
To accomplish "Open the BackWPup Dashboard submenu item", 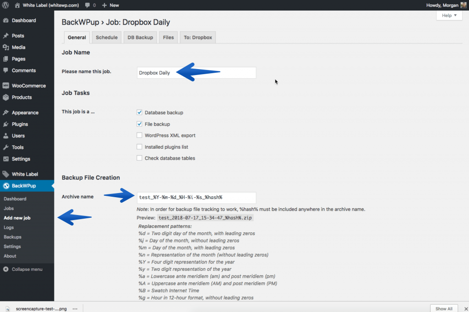I will click(15, 199).
